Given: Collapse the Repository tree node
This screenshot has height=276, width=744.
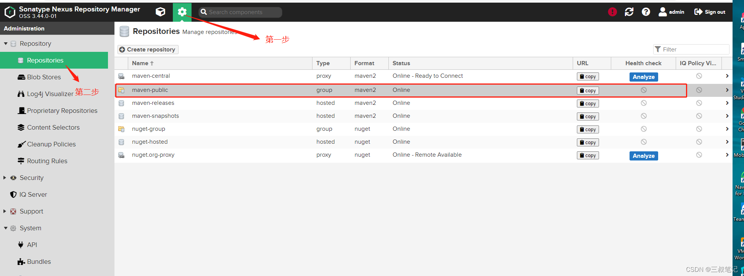Looking at the screenshot, I should click(6, 43).
